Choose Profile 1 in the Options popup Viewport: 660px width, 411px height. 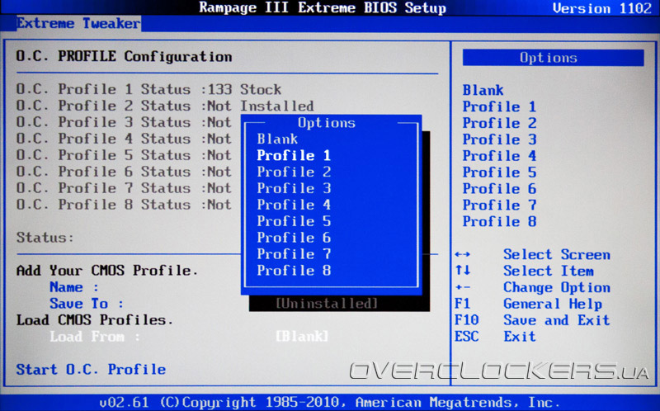point(294,155)
